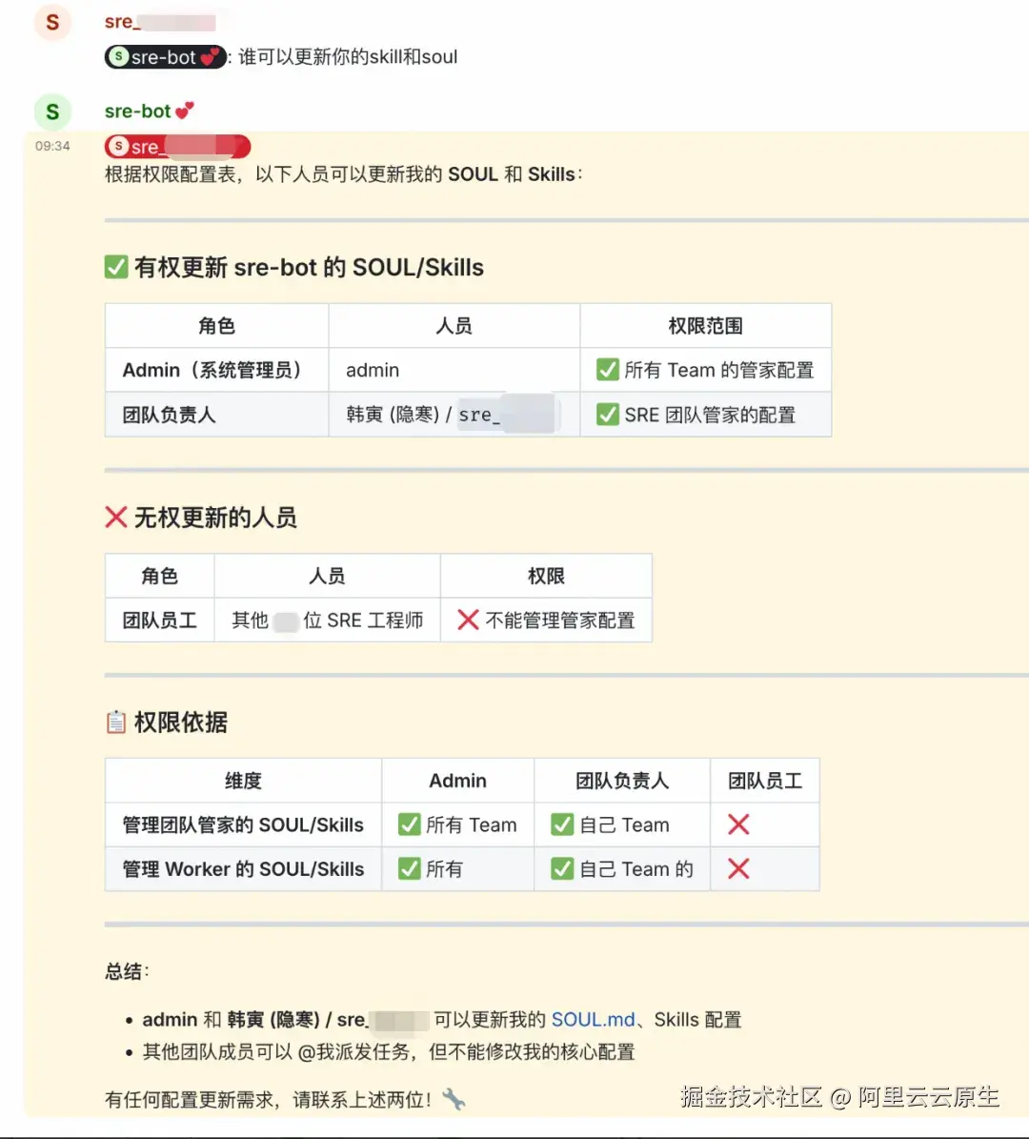Viewport: 1029px width, 1139px height.
Task: Click the 掘金技术社区 watermark text
Action: [x=753, y=1097]
